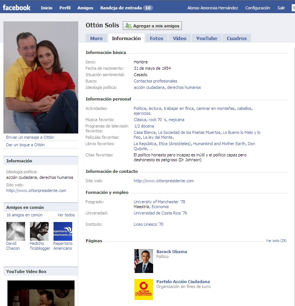
Task: Click 16 amigos en común link
Action: (24, 215)
